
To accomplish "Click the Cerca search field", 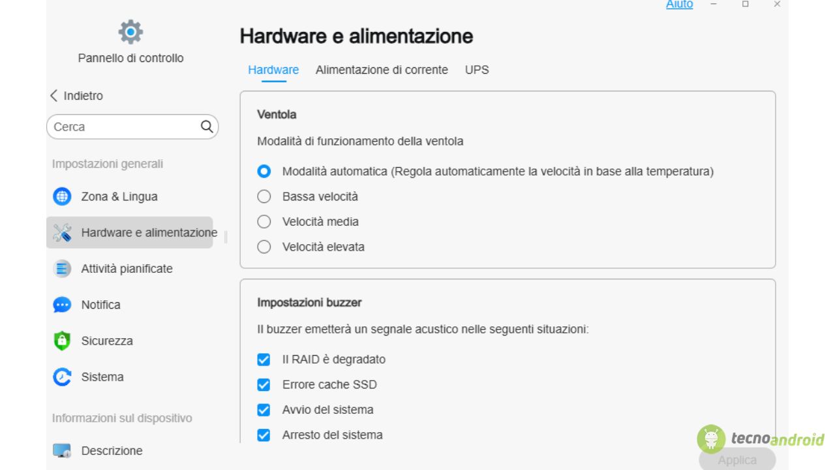I will 124,127.
